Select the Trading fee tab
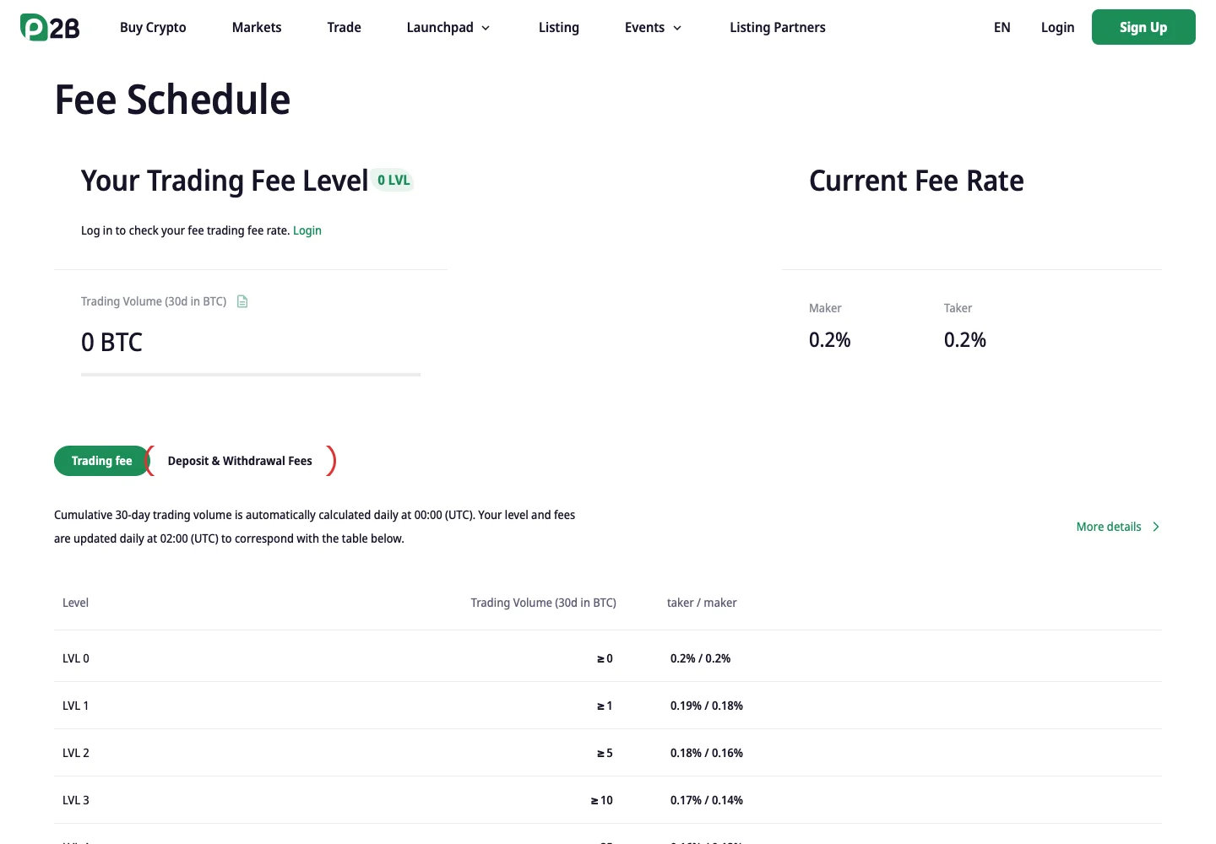 [101, 461]
